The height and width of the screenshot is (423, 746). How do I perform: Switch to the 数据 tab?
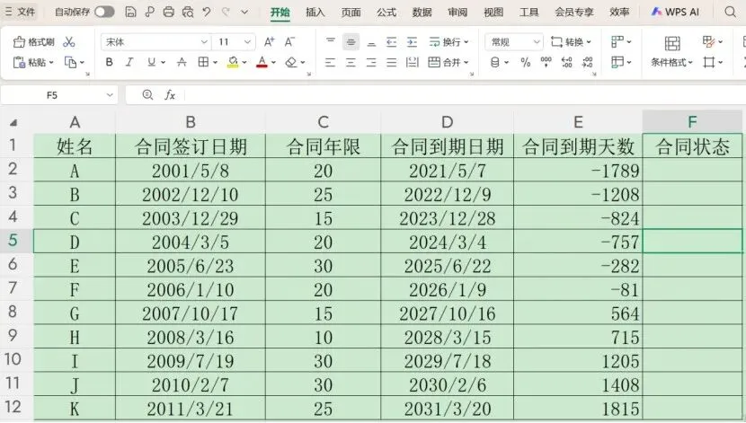coord(422,12)
